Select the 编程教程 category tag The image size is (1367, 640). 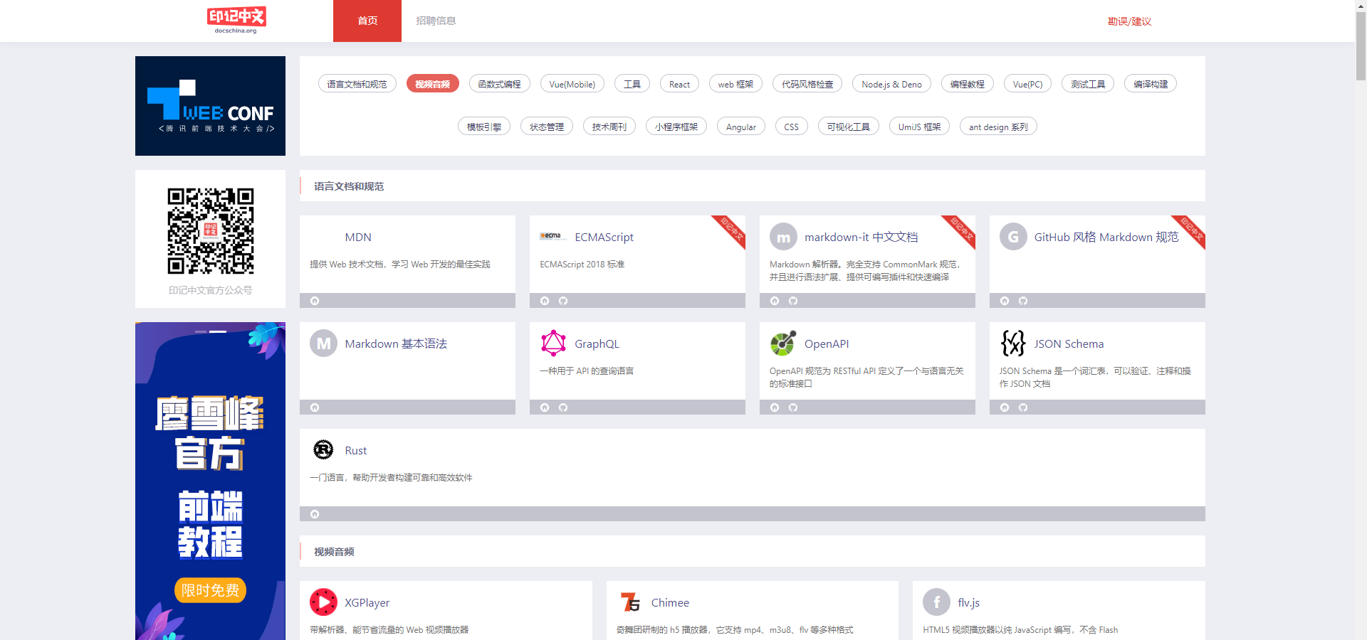point(967,84)
